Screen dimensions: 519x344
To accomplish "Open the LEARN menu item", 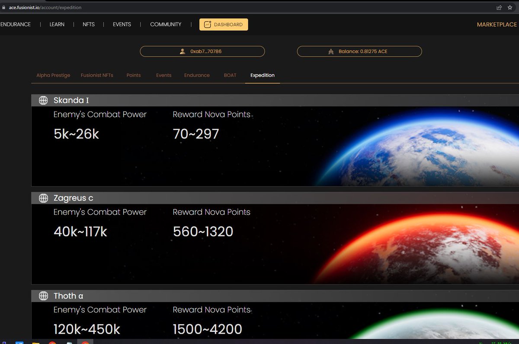I will coord(57,25).
